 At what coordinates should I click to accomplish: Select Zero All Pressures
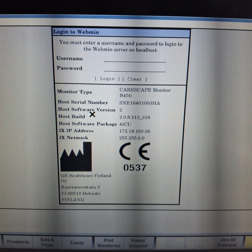coord(227,242)
